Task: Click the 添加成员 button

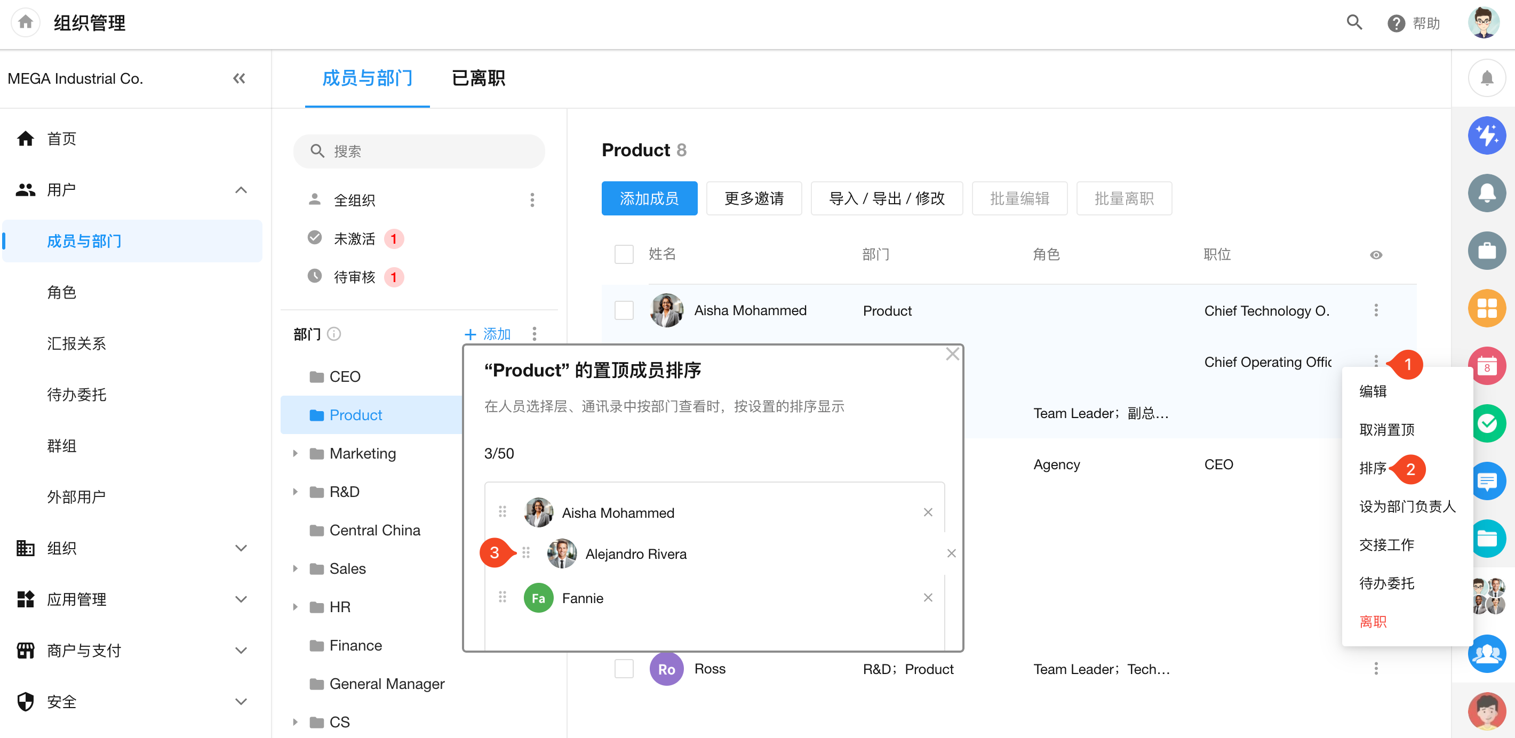Action: 649,198
